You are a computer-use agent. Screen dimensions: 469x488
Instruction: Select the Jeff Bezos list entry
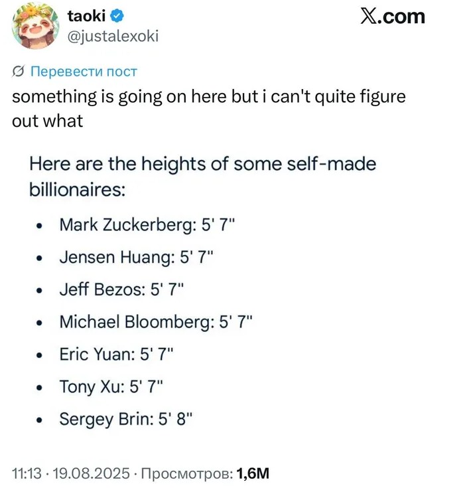pyautogui.click(x=119, y=289)
